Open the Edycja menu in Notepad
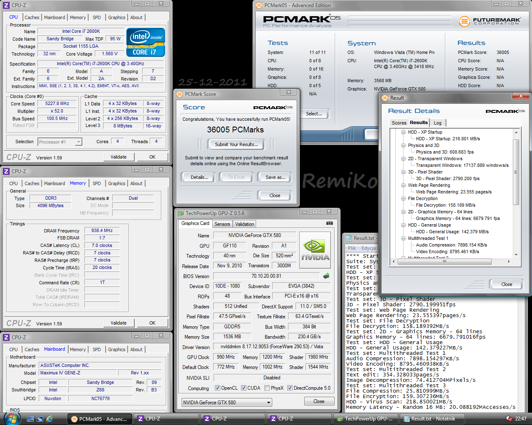This screenshot has height=425, width=532. point(369,248)
